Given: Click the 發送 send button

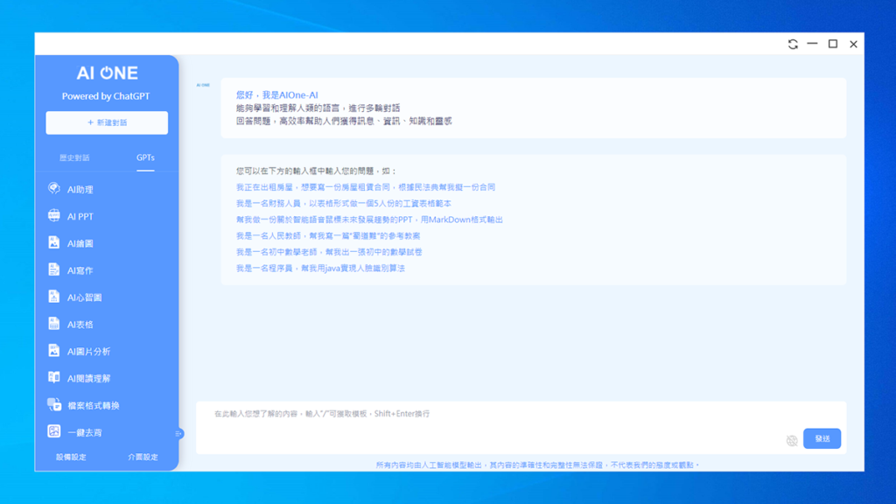Looking at the screenshot, I should click(822, 438).
